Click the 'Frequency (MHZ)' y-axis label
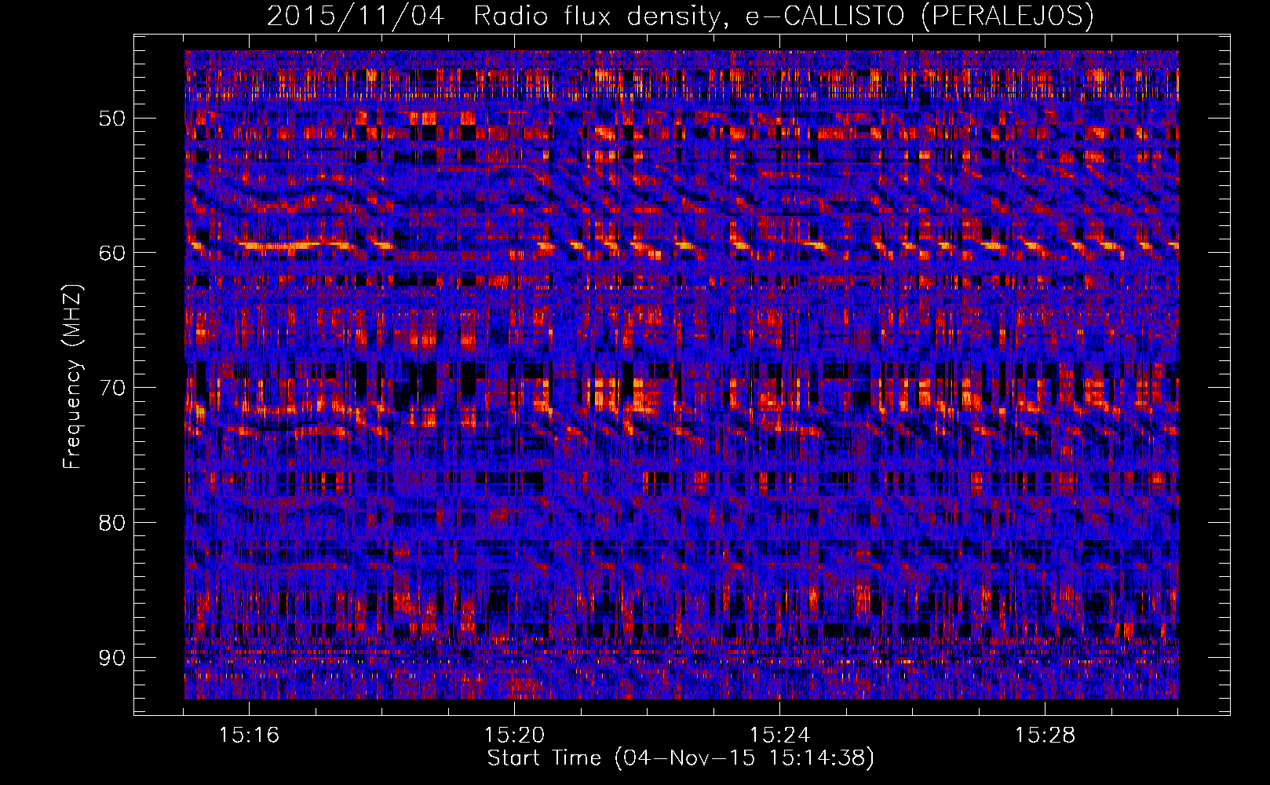Screen dimensions: 1270x785 [x=72, y=377]
